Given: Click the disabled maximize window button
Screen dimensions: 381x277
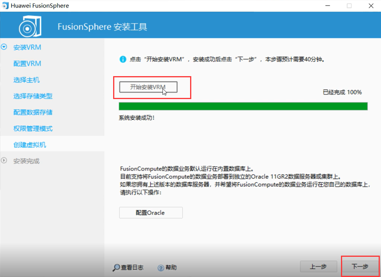Looking at the screenshot, I should pos(349,6).
